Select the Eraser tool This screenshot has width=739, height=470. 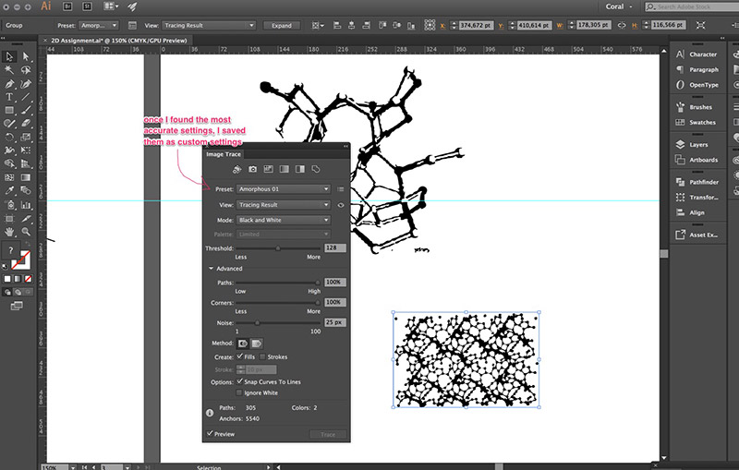[26, 124]
